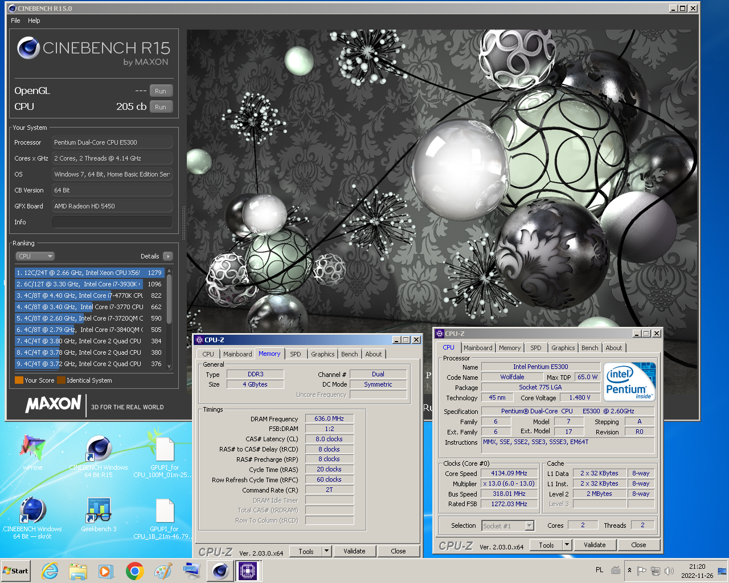Switch to CPU-Z taskbar button
The width and height of the screenshot is (729, 583).
248,571
